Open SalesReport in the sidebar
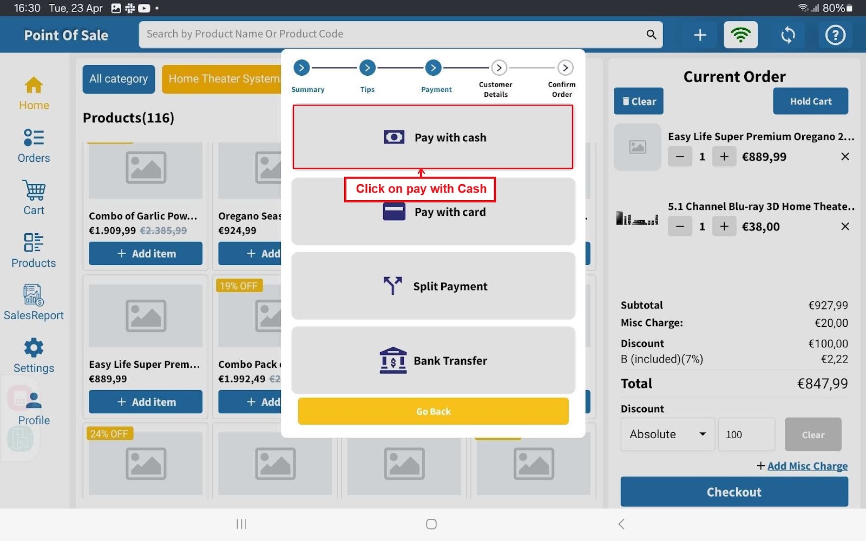The height and width of the screenshot is (541, 866). [x=34, y=303]
